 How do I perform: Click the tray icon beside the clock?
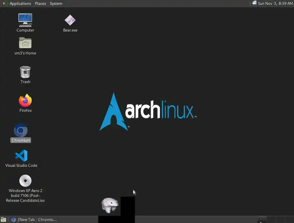tap(254, 3)
